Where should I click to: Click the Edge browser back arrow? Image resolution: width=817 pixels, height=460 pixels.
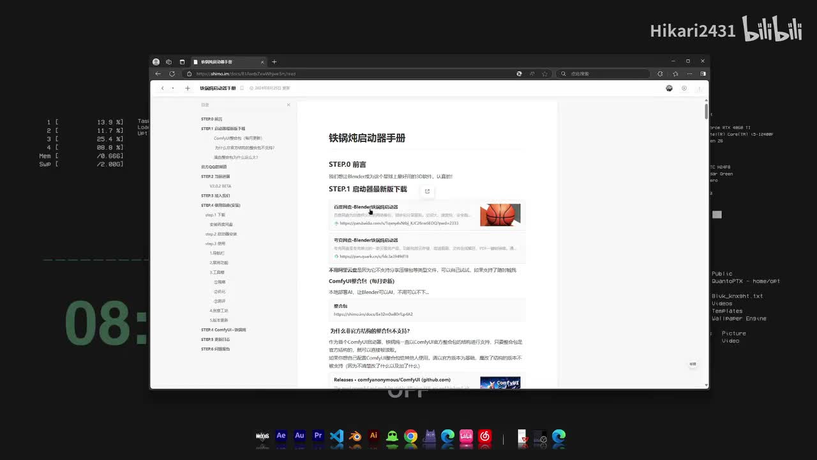(x=158, y=73)
